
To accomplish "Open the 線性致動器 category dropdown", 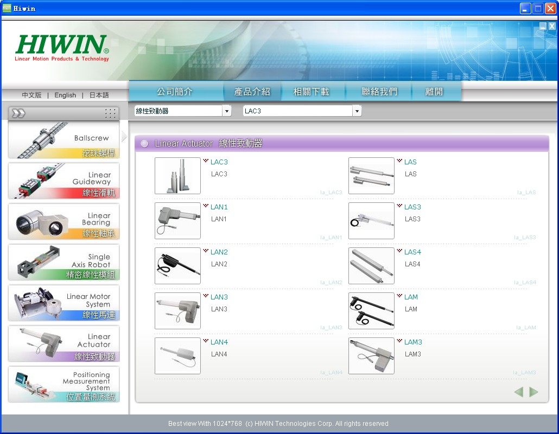I will [227, 111].
